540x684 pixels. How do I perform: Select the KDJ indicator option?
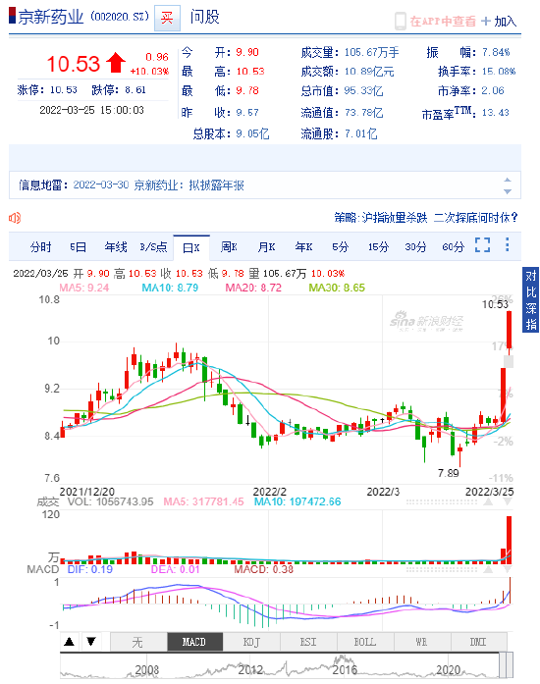pyautogui.click(x=251, y=642)
